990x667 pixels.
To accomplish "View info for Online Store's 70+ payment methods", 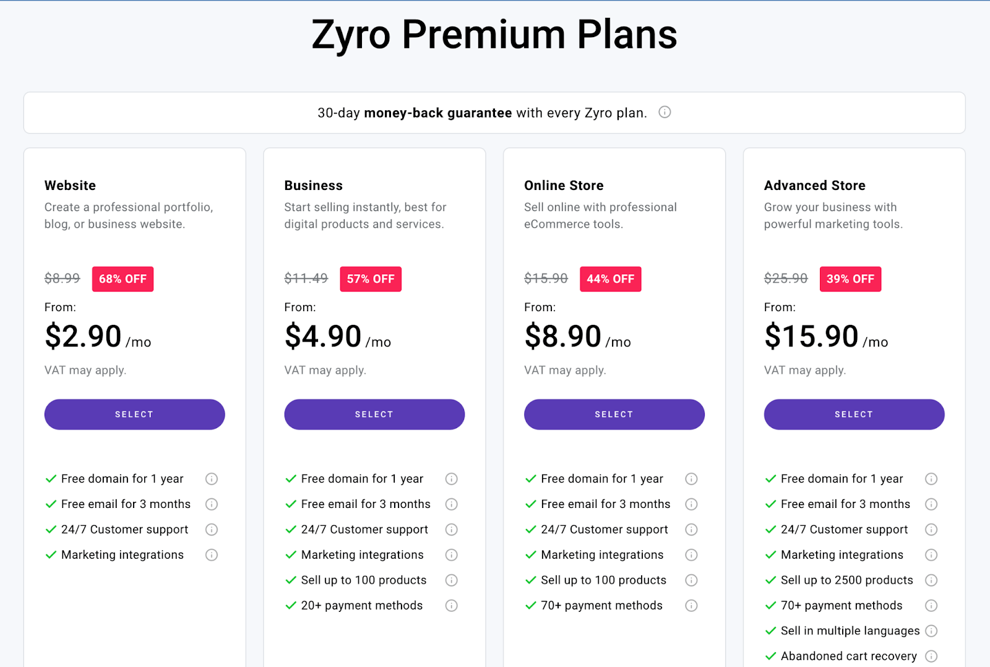I will coord(691,606).
